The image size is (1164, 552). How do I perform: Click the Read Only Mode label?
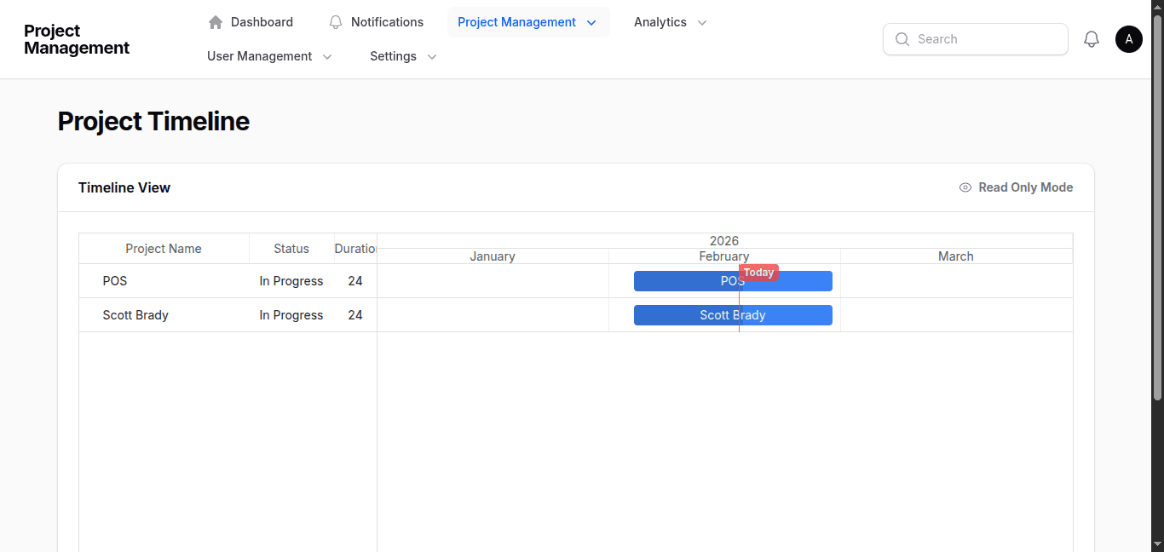point(1026,187)
